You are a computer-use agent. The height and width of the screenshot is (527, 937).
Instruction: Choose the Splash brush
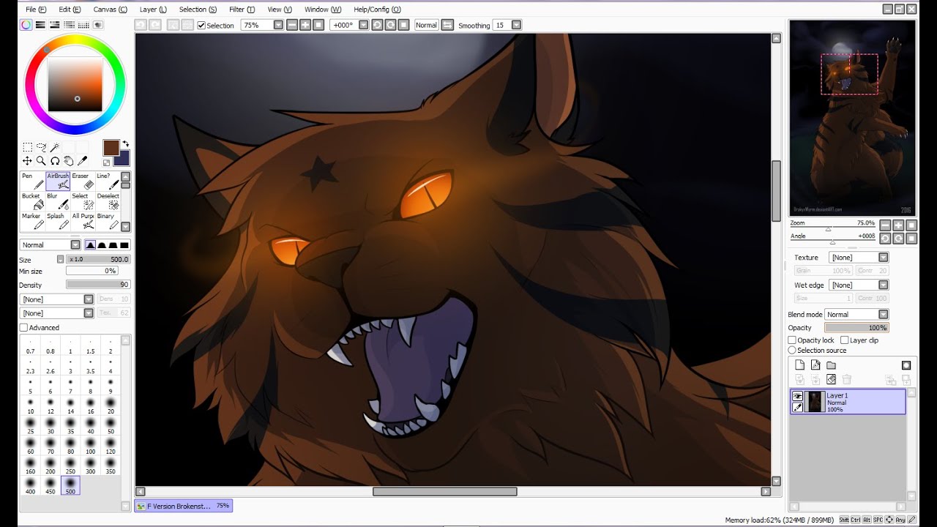coord(58,221)
